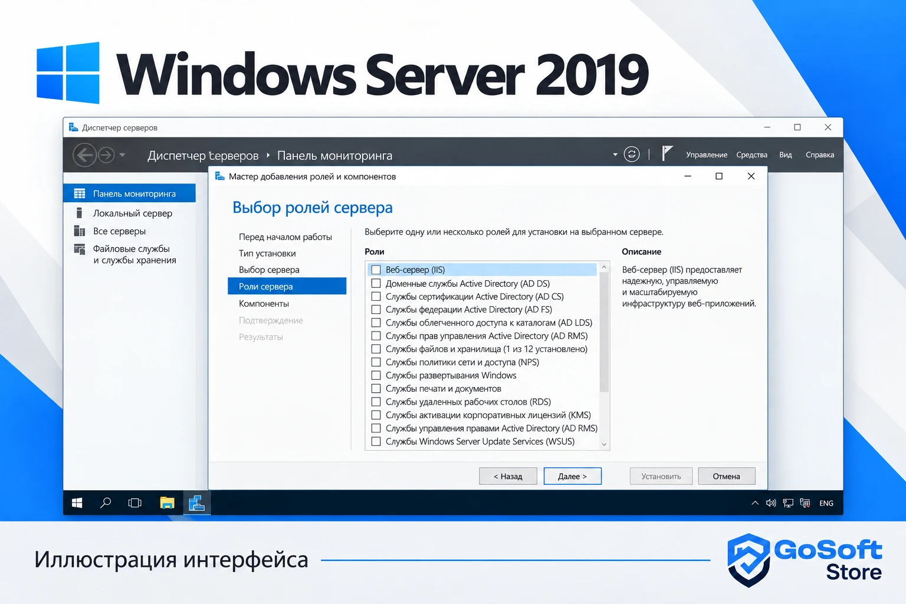Screen dimensions: 906x604
Task: Click the forward navigation arrow in Server Manager
Action: (x=106, y=155)
